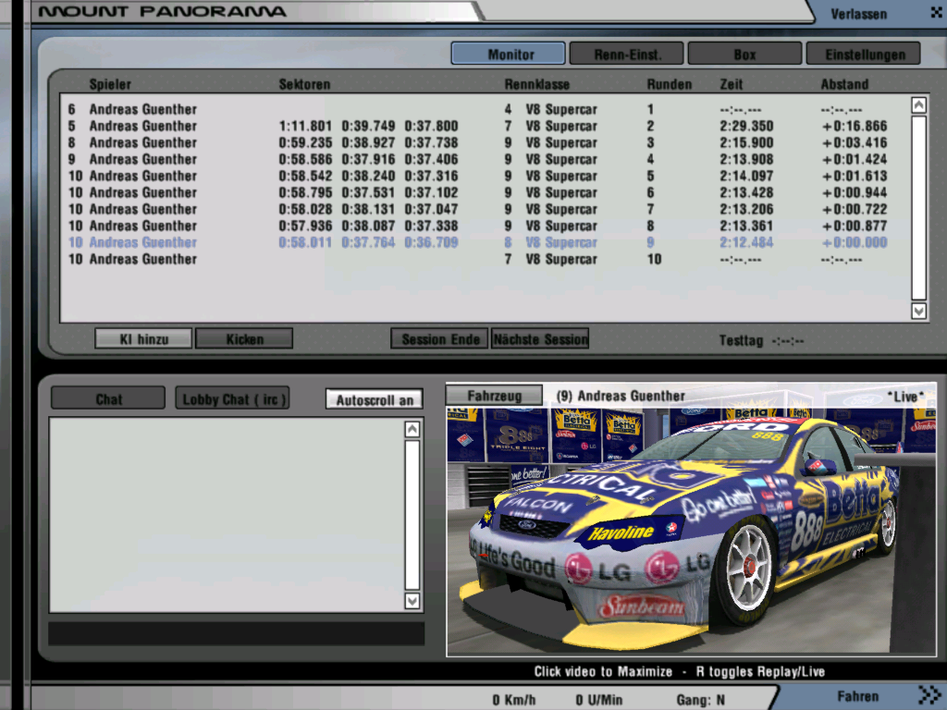Click the Fahren double-arrow icon
Viewport: 947px width, 710px height.
tap(929, 695)
